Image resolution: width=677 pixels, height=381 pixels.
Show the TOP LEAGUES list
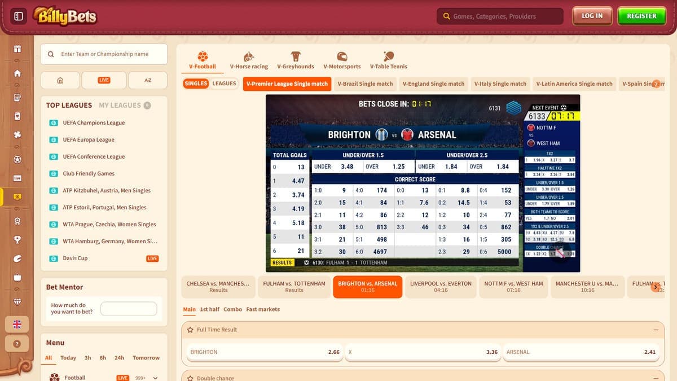pyautogui.click(x=69, y=105)
